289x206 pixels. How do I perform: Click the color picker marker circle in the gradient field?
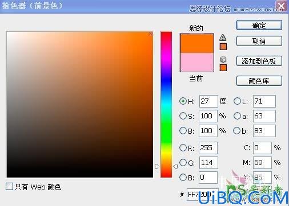click(x=152, y=33)
